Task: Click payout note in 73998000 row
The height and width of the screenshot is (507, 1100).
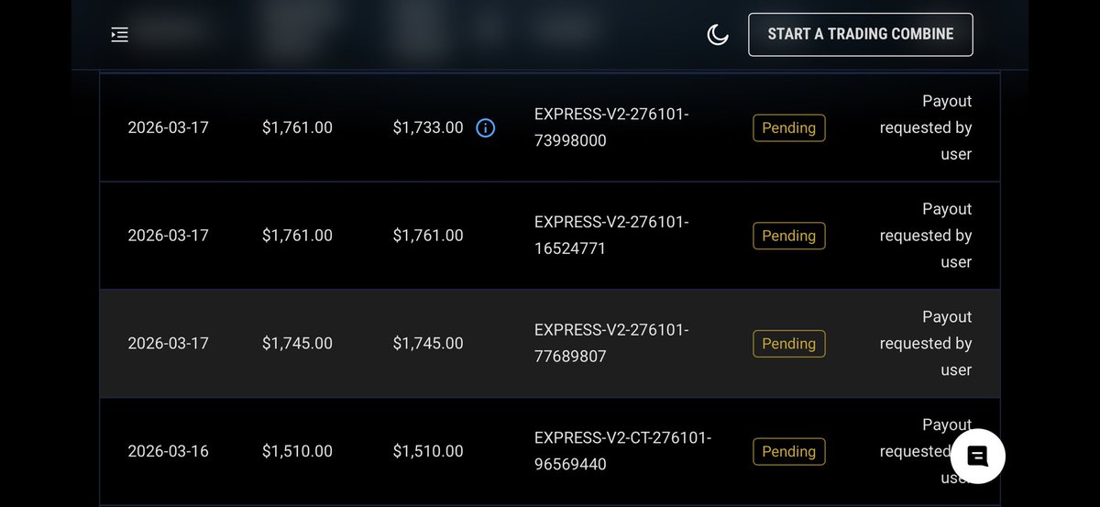Action: point(926,127)
